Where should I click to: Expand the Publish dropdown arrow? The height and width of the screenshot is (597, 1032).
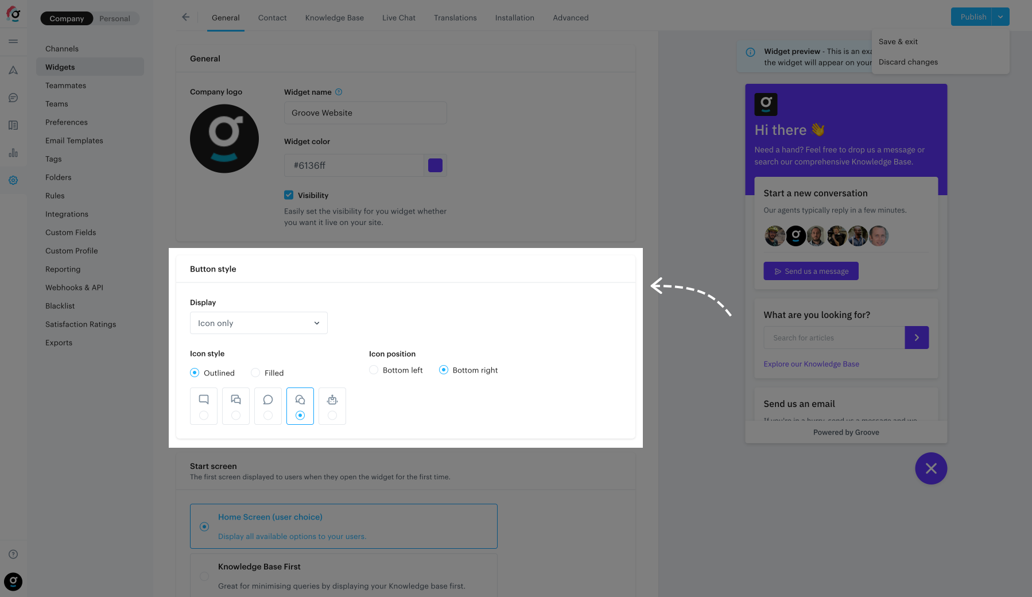1000,17
